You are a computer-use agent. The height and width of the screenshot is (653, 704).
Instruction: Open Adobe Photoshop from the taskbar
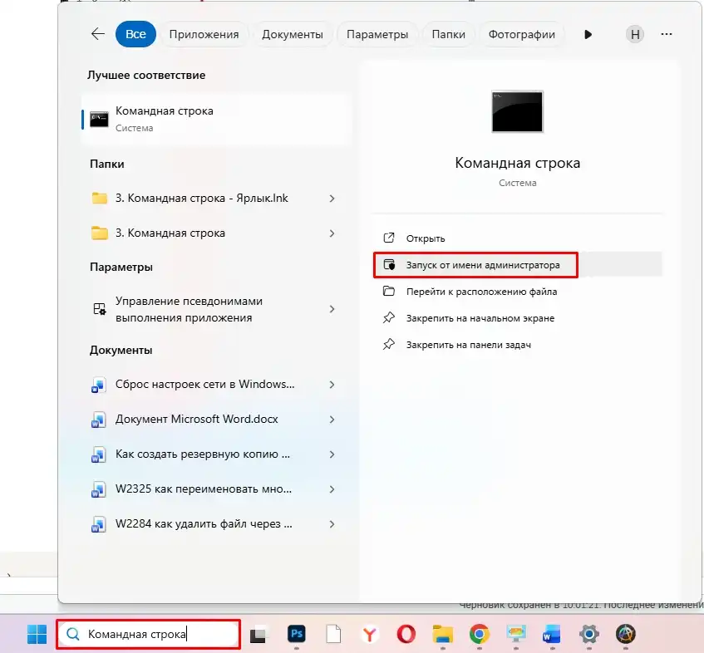pos(298,634)
